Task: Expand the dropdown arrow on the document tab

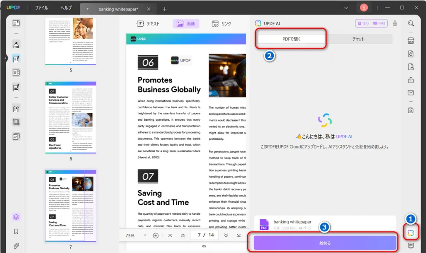Action: 87,9
